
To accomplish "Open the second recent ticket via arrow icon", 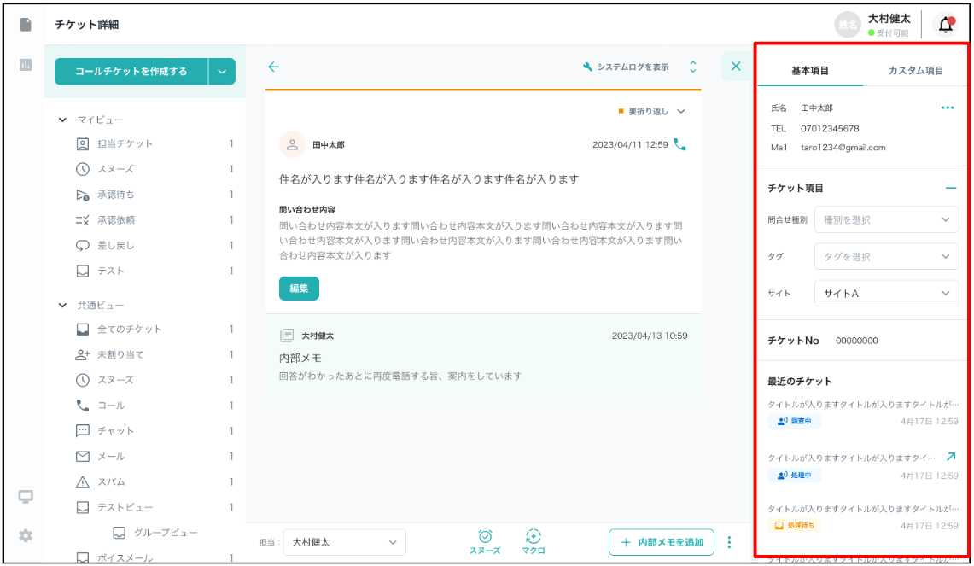I will pyautogui.click(x=951, y=457).
